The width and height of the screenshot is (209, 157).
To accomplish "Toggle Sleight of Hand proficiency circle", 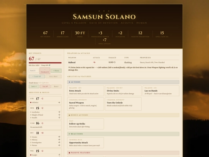I will 31,115.
